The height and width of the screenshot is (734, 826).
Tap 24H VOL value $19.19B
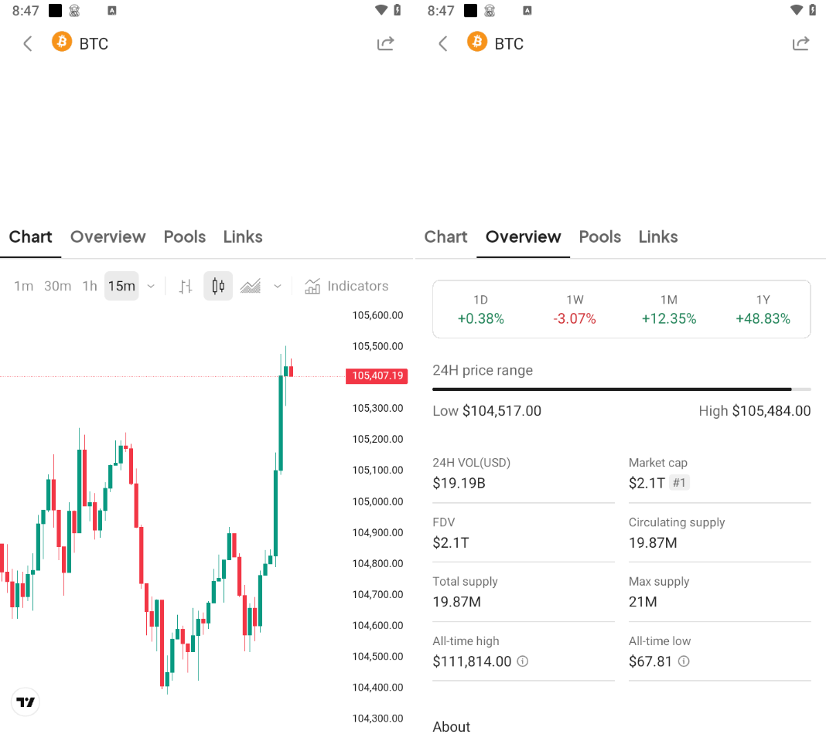coord(459,483)
